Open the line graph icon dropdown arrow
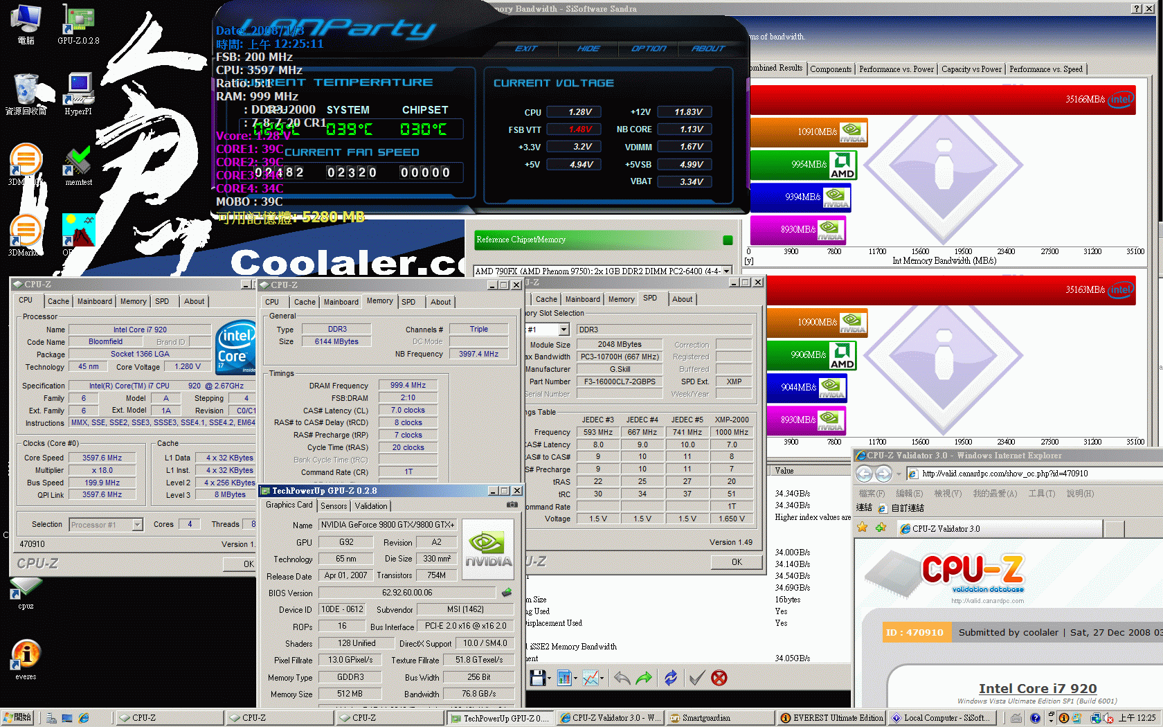Screen dimensions: 1163x727 click(602, 679)
